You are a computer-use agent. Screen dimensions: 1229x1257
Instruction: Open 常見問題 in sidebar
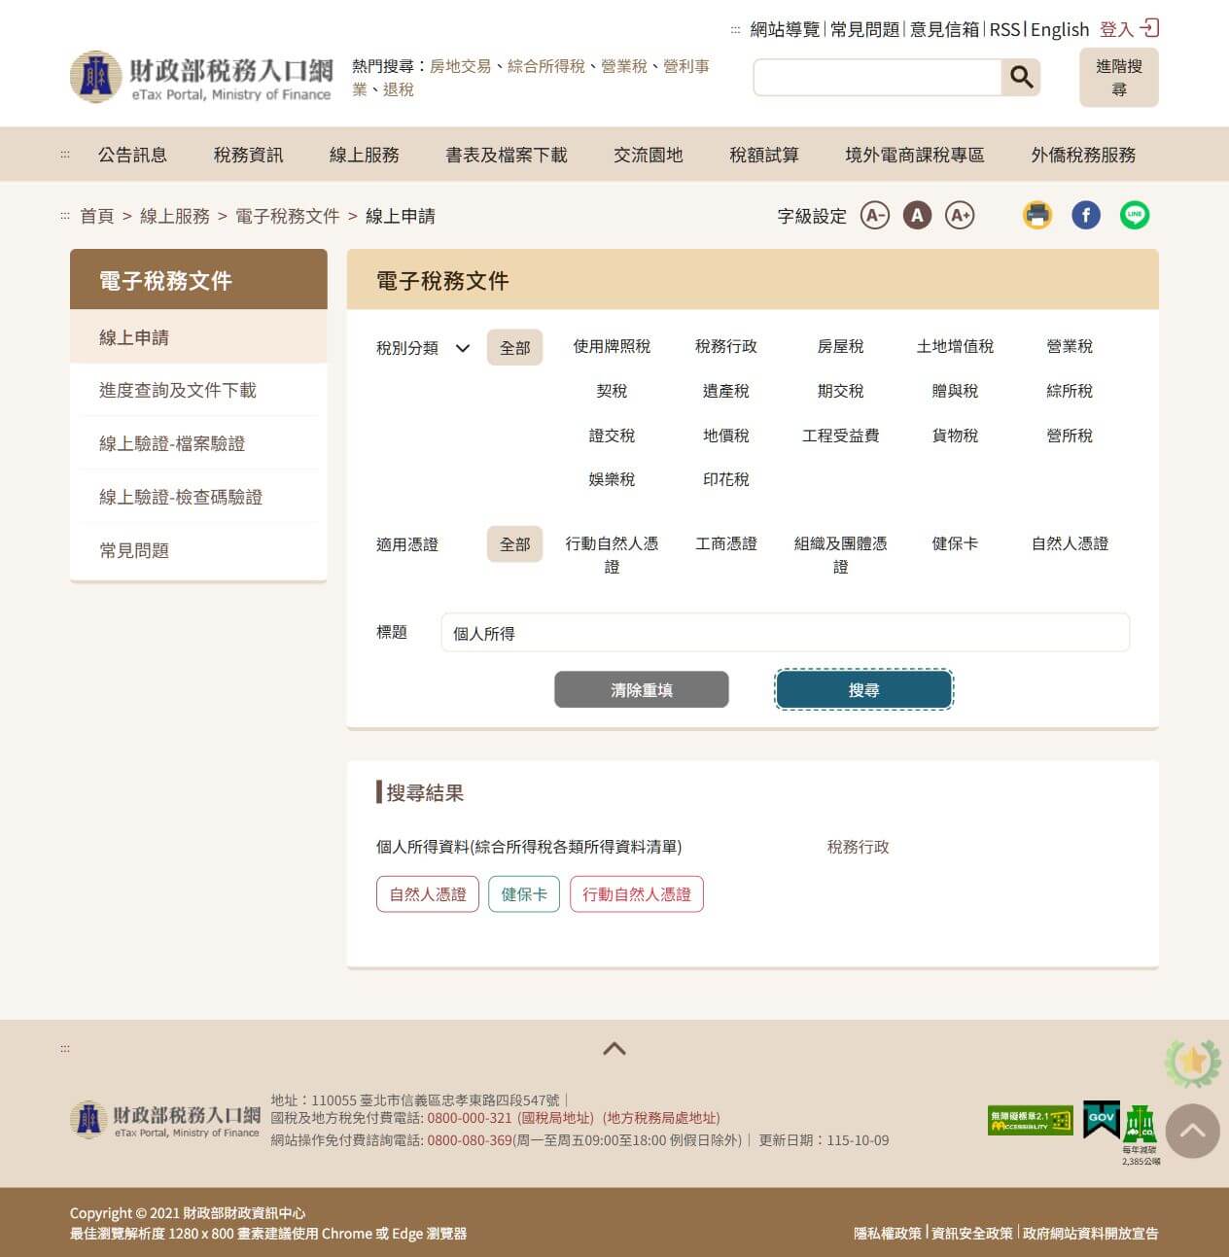click(x=198, y=550)
